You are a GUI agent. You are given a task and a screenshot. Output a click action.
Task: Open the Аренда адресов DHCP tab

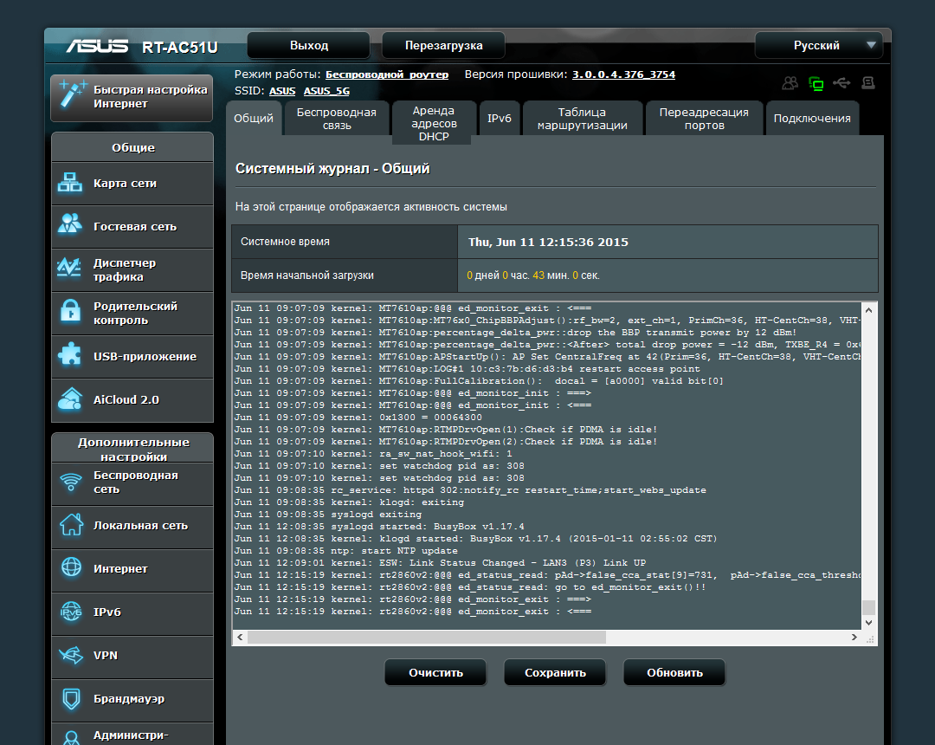434,123
